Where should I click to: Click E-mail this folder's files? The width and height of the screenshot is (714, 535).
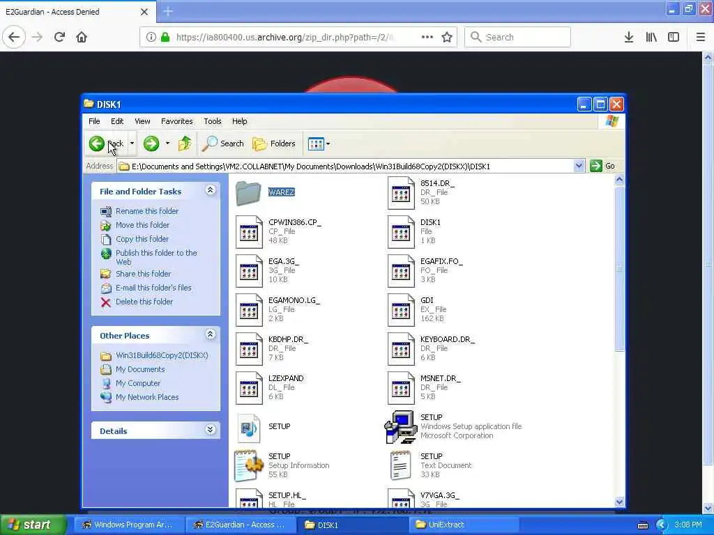click(153, 288)
